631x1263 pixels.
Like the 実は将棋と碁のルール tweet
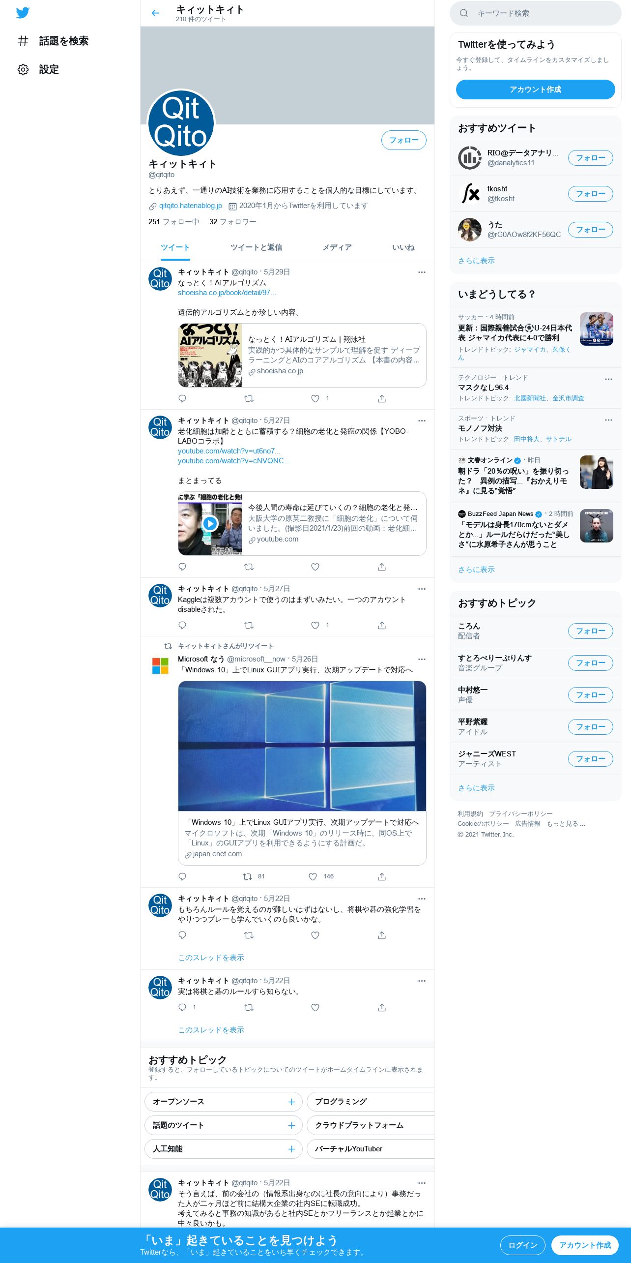tap(315, 1007)
